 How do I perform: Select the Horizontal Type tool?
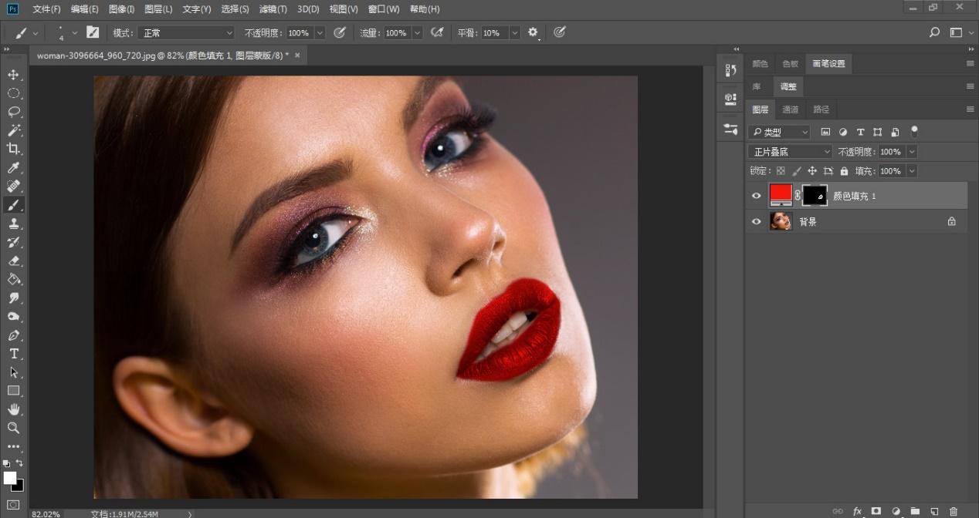[x=13, y=354]
